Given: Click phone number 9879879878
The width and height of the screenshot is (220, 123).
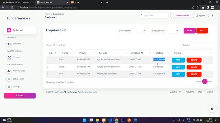Looking at the screenshot, I should [x=84, y=59].
